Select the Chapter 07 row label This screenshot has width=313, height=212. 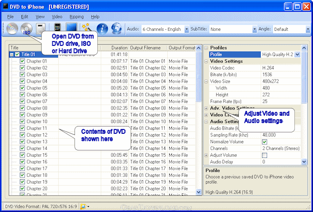coord(37,101)
